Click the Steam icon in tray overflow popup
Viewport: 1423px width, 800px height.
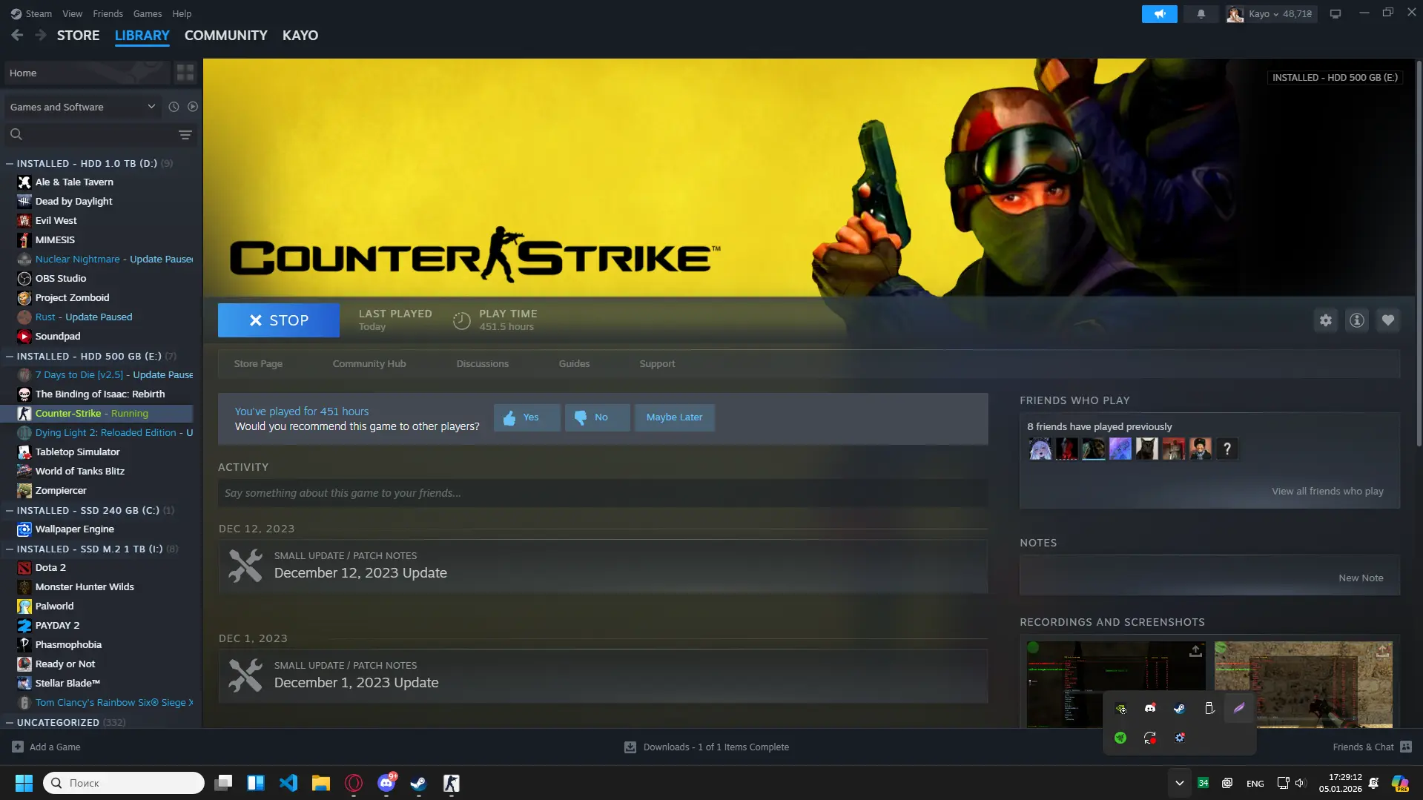[x=1180, y=708]
